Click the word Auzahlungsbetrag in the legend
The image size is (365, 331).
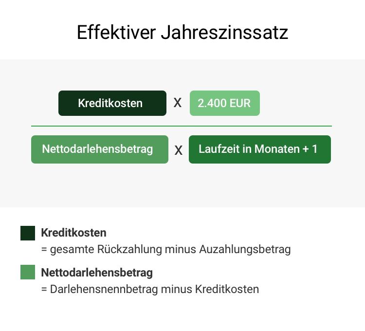(x=245, y=249)
